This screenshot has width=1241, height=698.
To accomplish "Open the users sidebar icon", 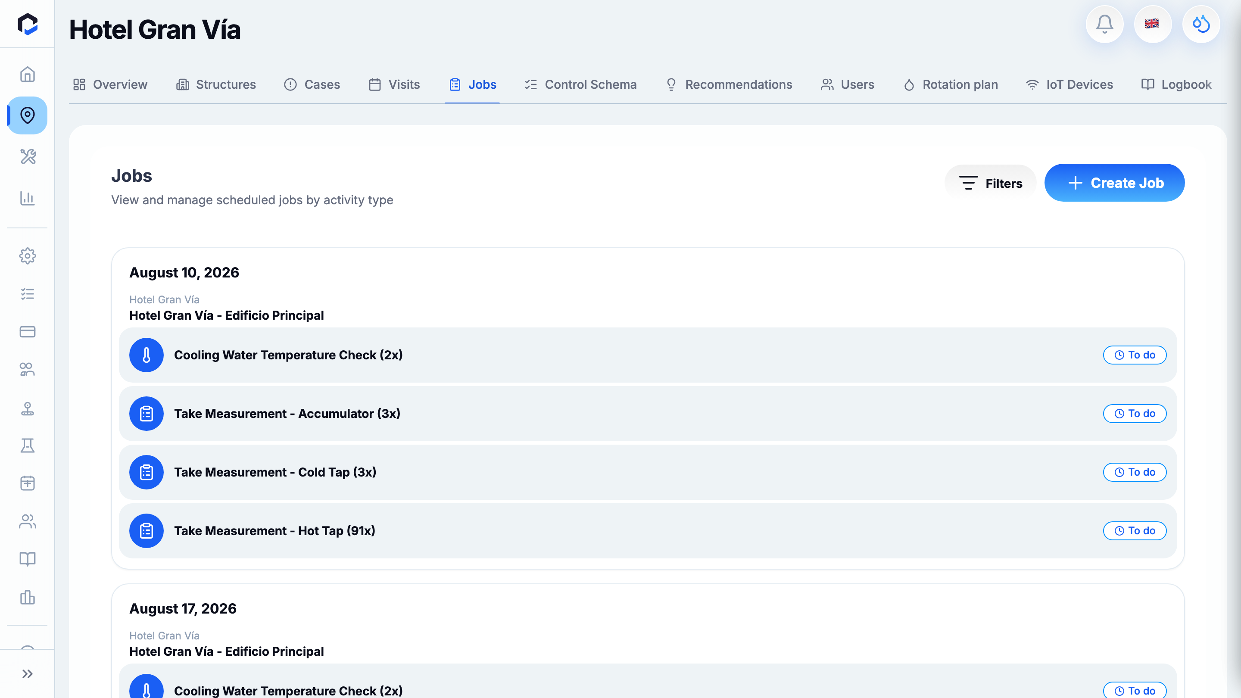I will [x=28, y=521].
